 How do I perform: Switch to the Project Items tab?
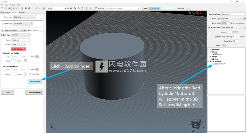[x=6, y=12]
